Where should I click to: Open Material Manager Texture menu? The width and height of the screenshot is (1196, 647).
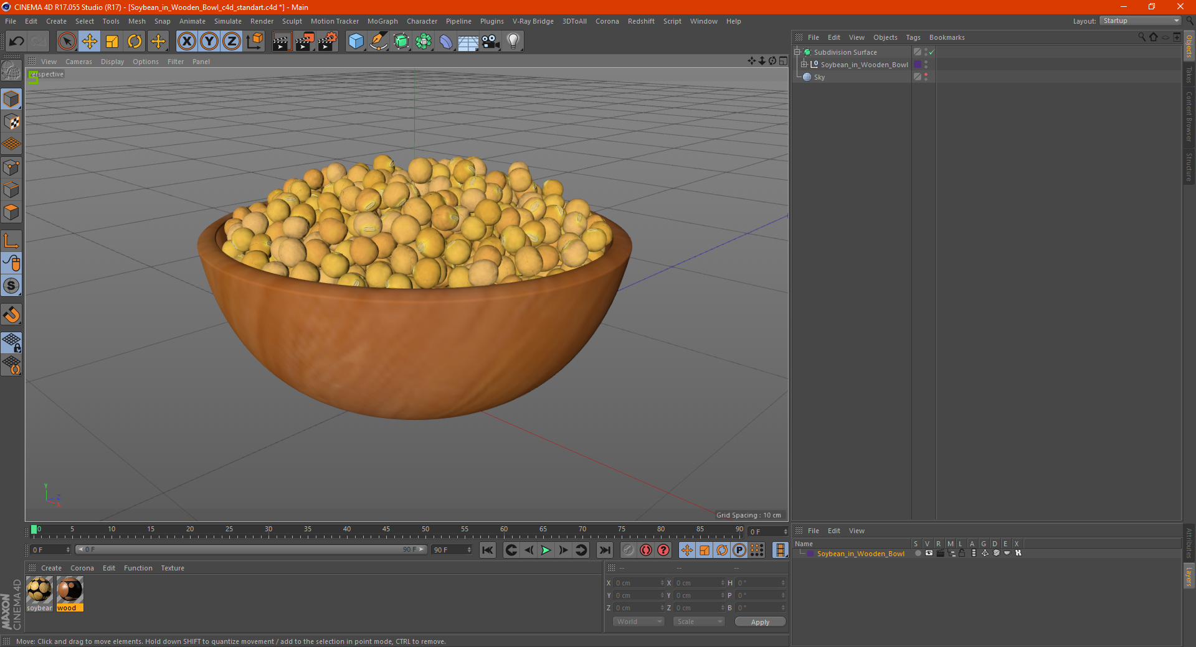(x=173, y=568)
